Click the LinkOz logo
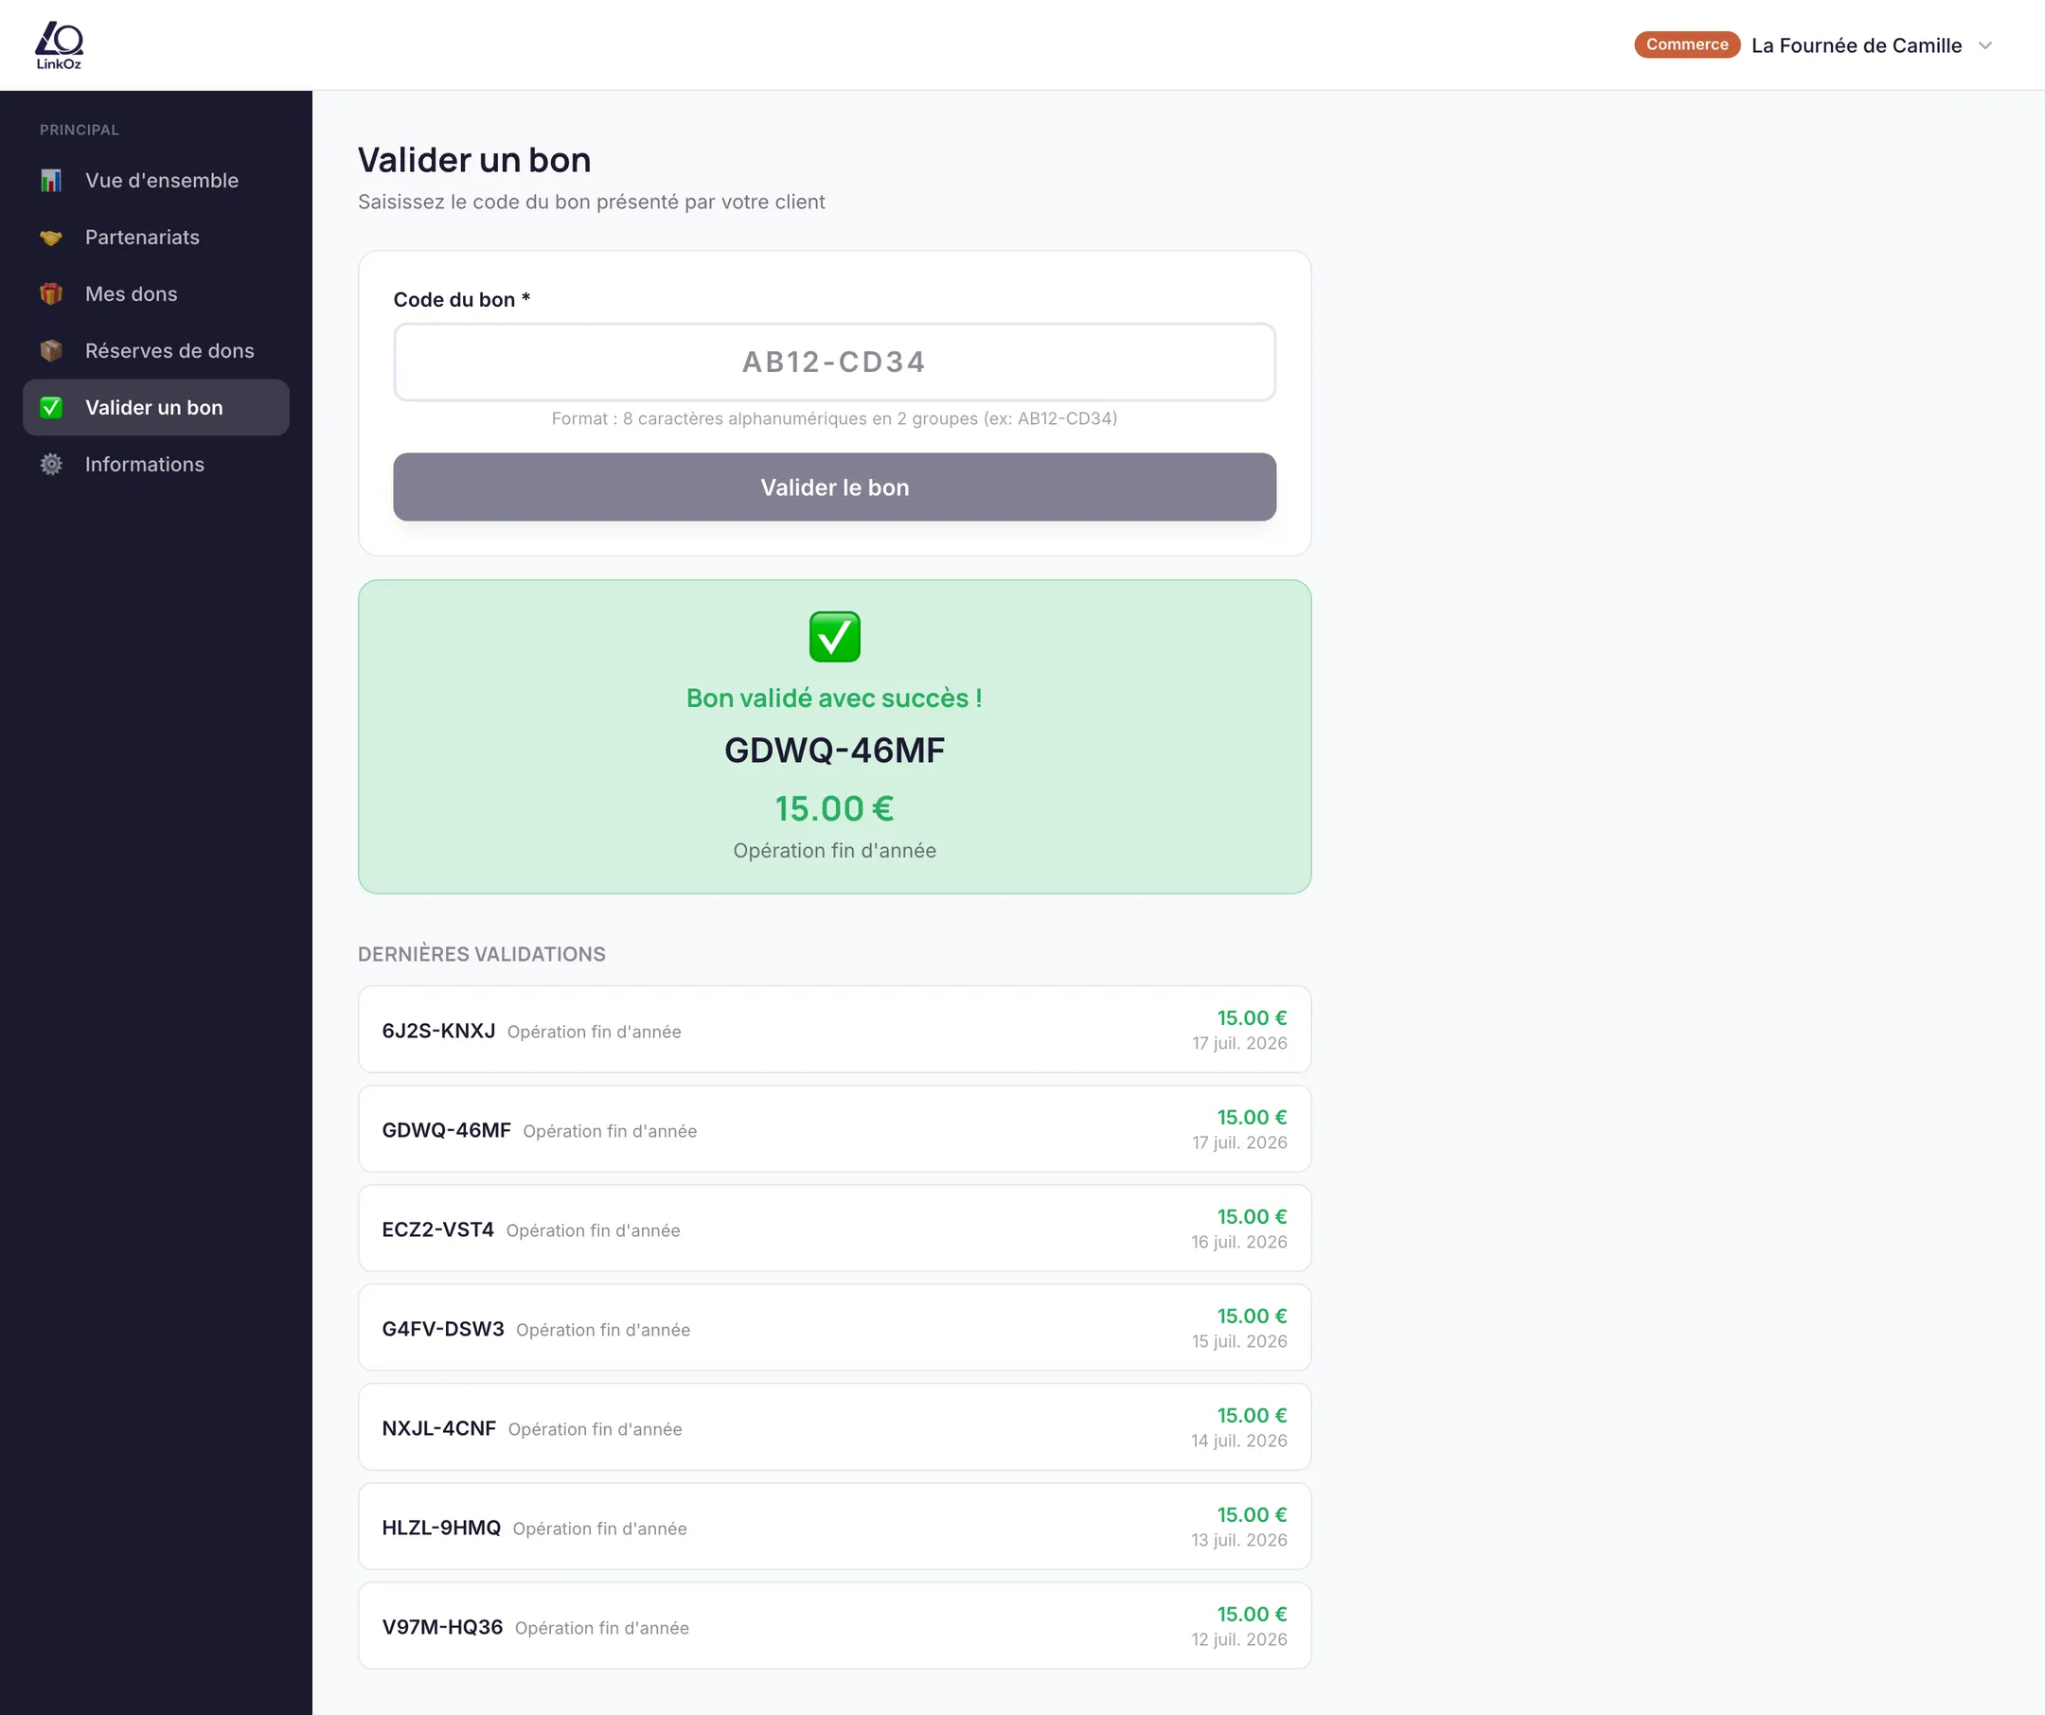Viewport: 2045px width, 1715px height. (59, 44)
